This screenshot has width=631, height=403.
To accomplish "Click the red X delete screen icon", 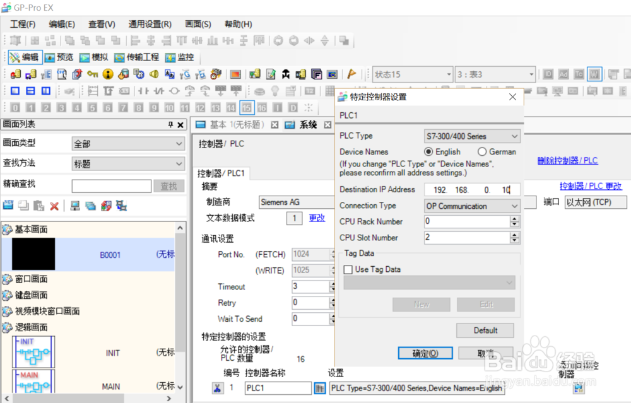I will (54, 206).
